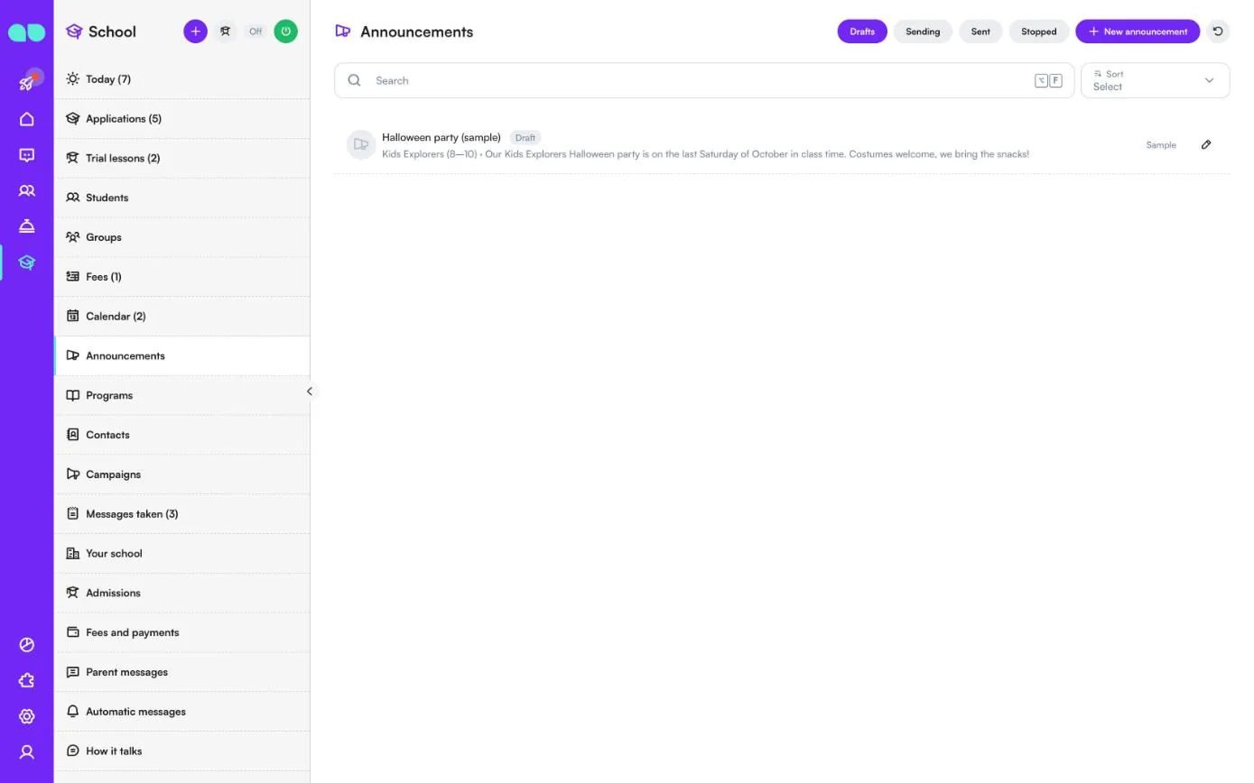This screenshot has width=1254, height=783.
Task: Open the puzzle piece integrations icon
Action: (26, 680)
